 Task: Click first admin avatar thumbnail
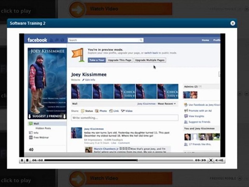(186, 95)
